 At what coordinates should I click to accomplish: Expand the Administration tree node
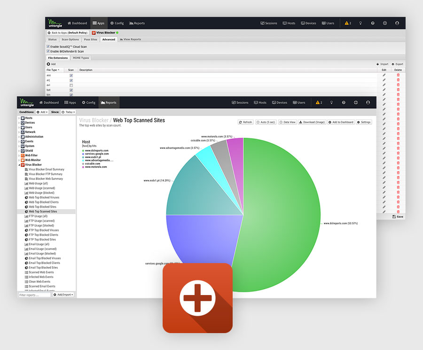tap(19, 137)
